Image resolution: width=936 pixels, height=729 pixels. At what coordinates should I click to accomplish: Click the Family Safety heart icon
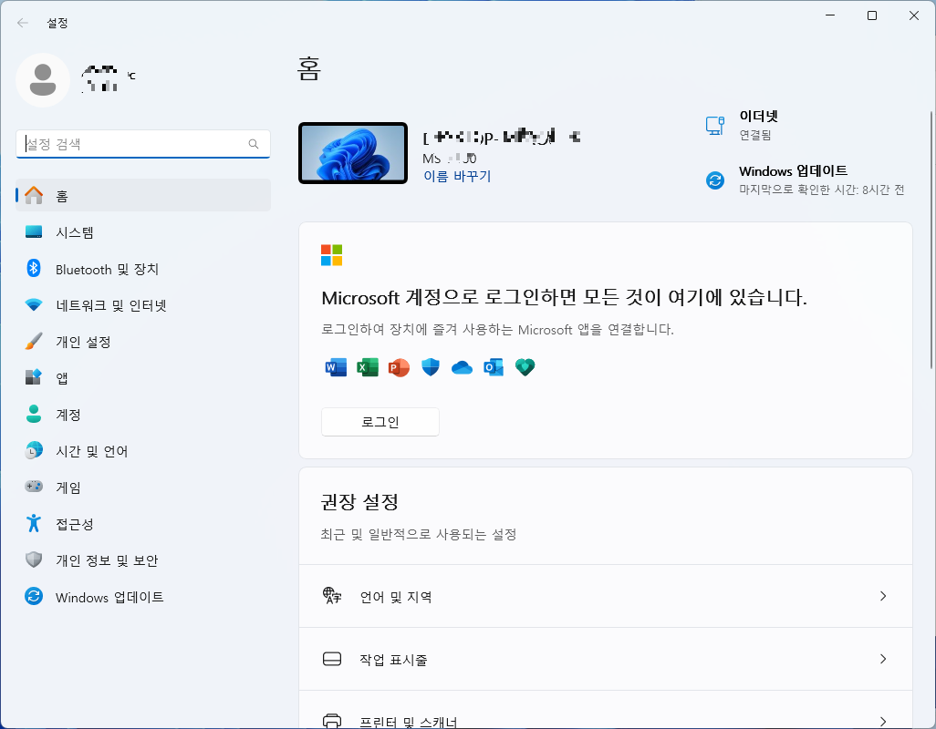point(525,367)
